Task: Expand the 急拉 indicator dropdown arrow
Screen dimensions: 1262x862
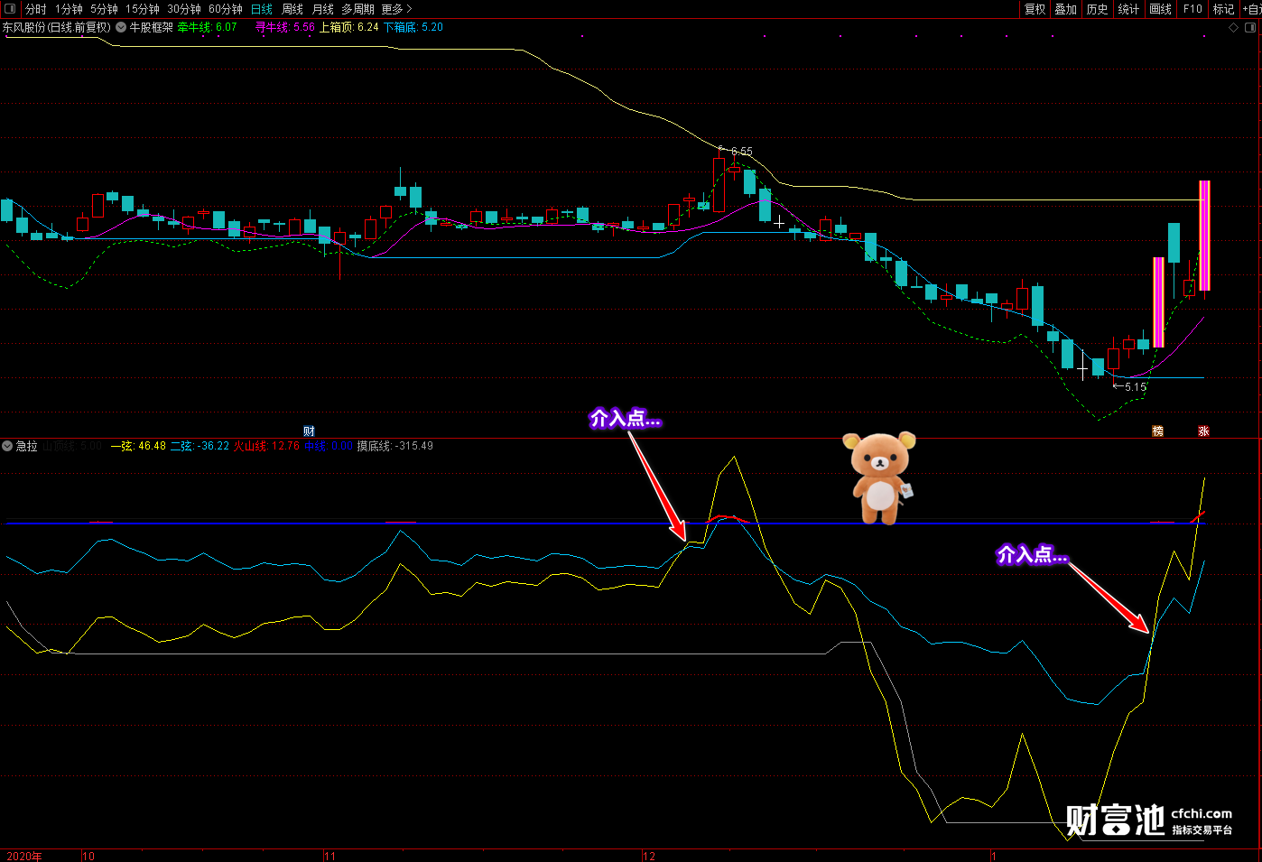Action: (x=7, y=446)
